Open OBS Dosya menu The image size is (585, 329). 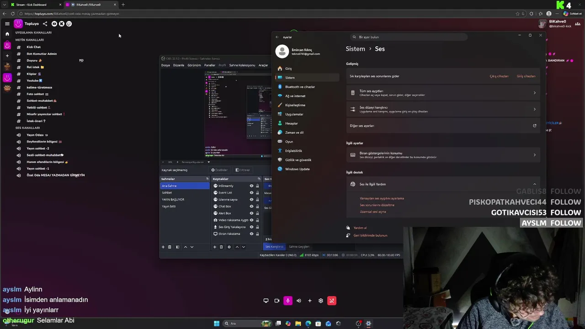[x=165, y=65]
